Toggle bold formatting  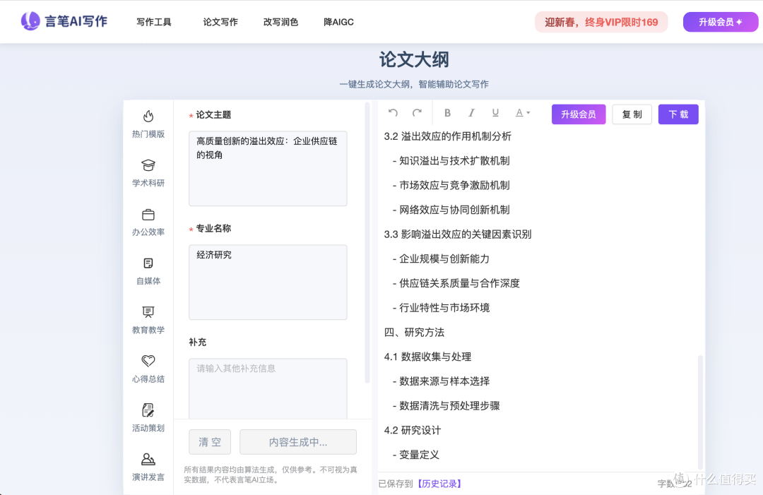447,113
